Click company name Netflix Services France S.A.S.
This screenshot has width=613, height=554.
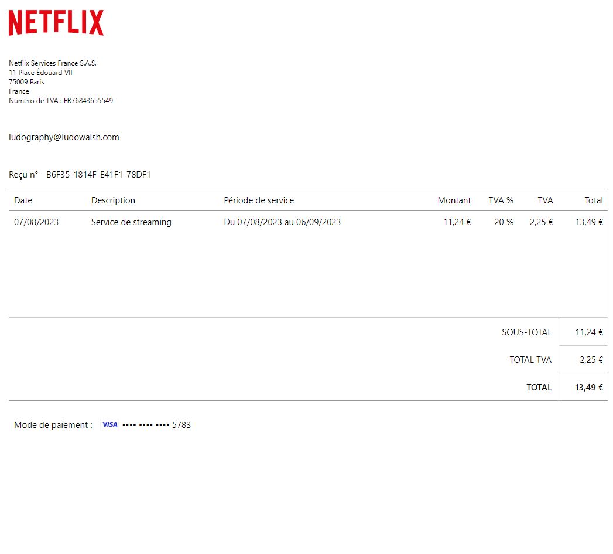[53, 63]
